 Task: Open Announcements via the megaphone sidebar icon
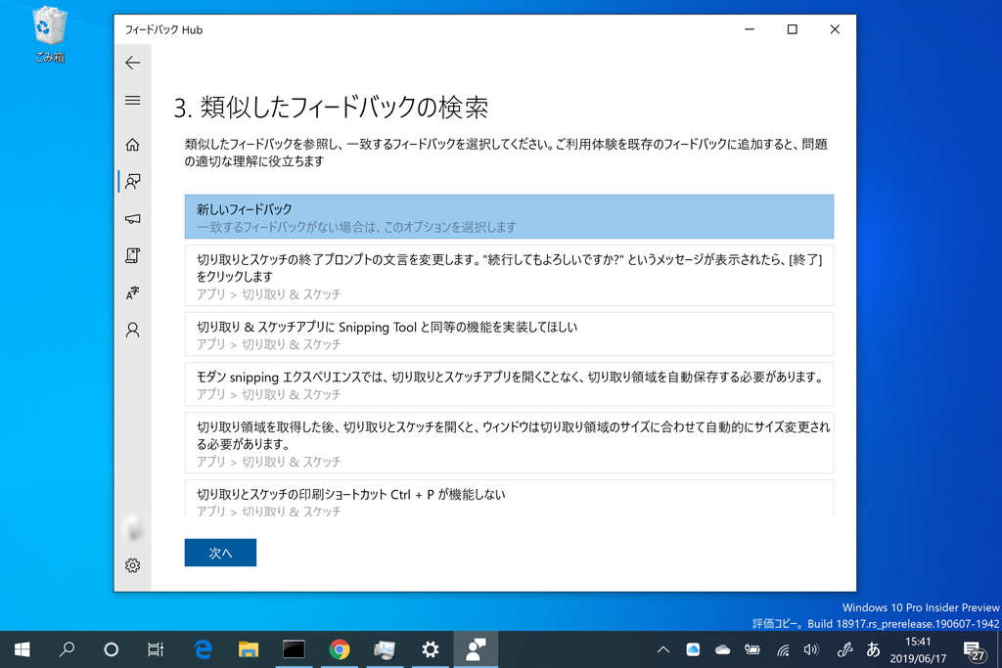(x=132, y=218)
